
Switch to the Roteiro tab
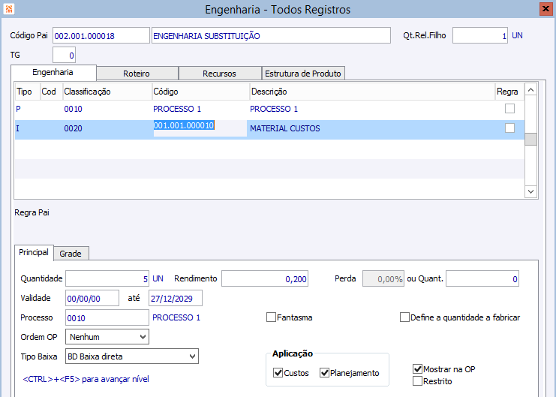click(x=137, y=74)
